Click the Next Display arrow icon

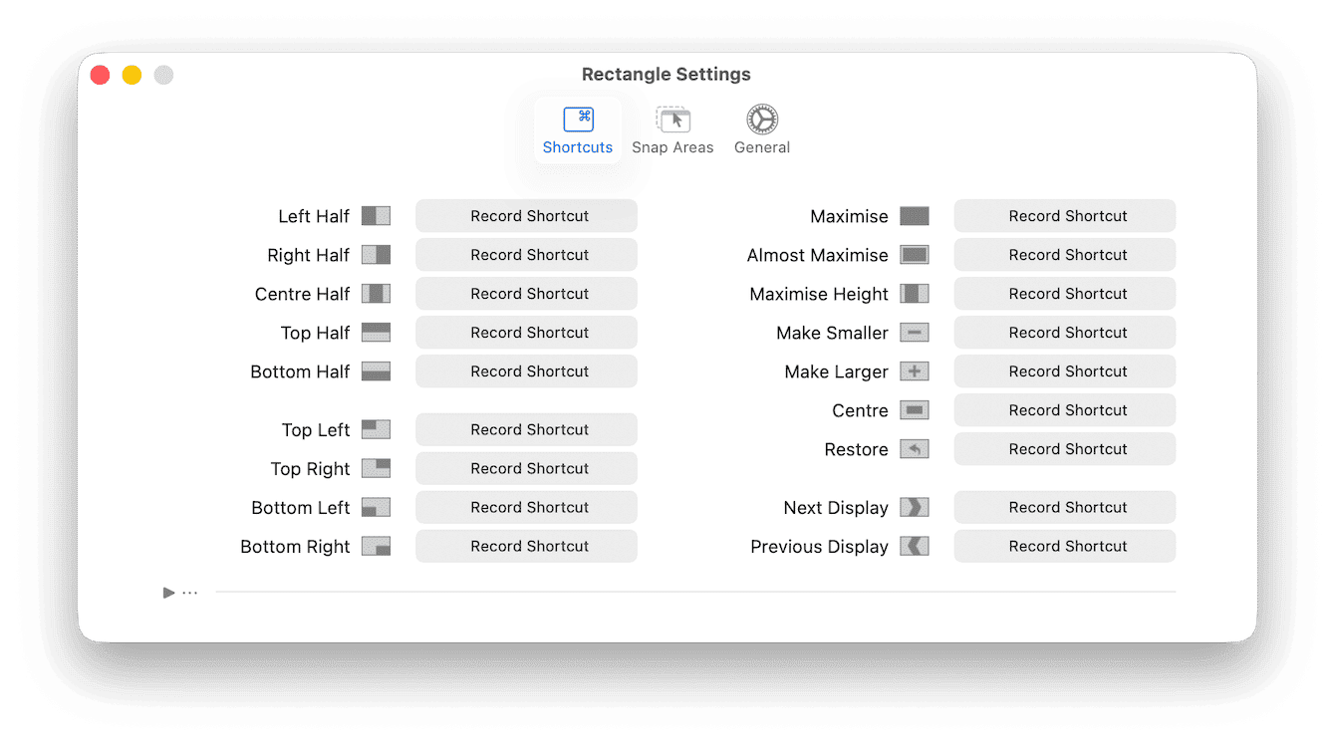[x=914, y=507]
